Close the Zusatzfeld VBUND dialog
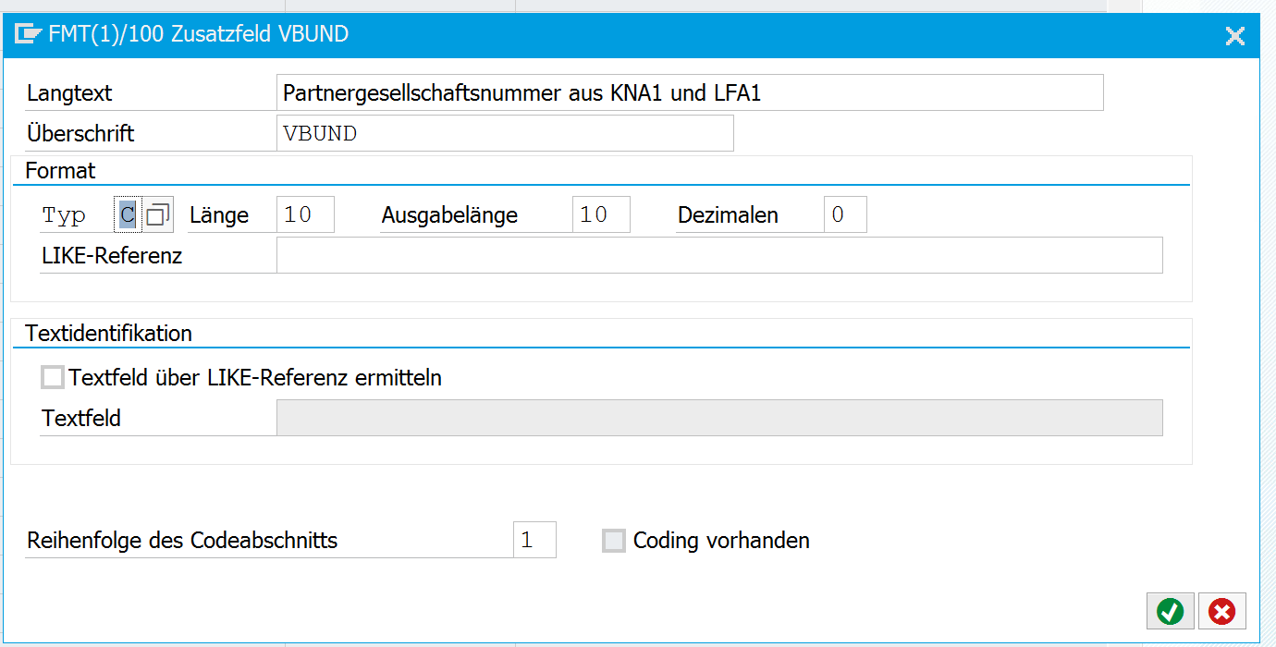Viewport: 1276px width, 647px height. [x=1234, y=36]
